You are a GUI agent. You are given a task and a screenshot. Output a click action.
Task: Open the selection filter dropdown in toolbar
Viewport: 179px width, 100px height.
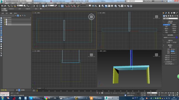pyautogui.click(x=20, y=5)
